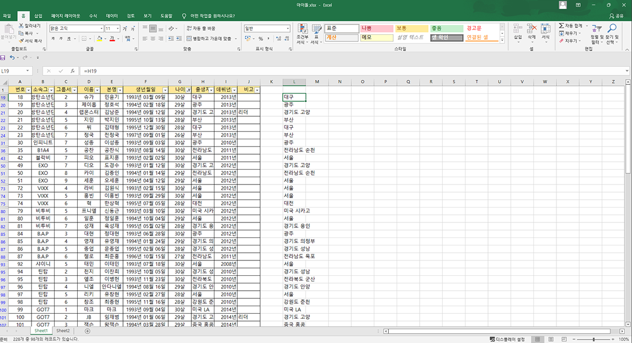Toggle middle vertical alignment
This screenshot has height=343, width=632.
click(153, 29)
